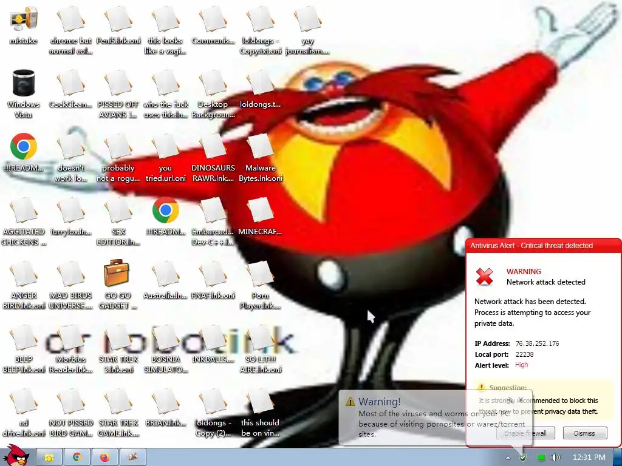Image resolution: width=622 pixels, height=466 pixels.
Task: Select the 'cd drive.lnk.oni' desktop file
Action: tap(24, 413)
